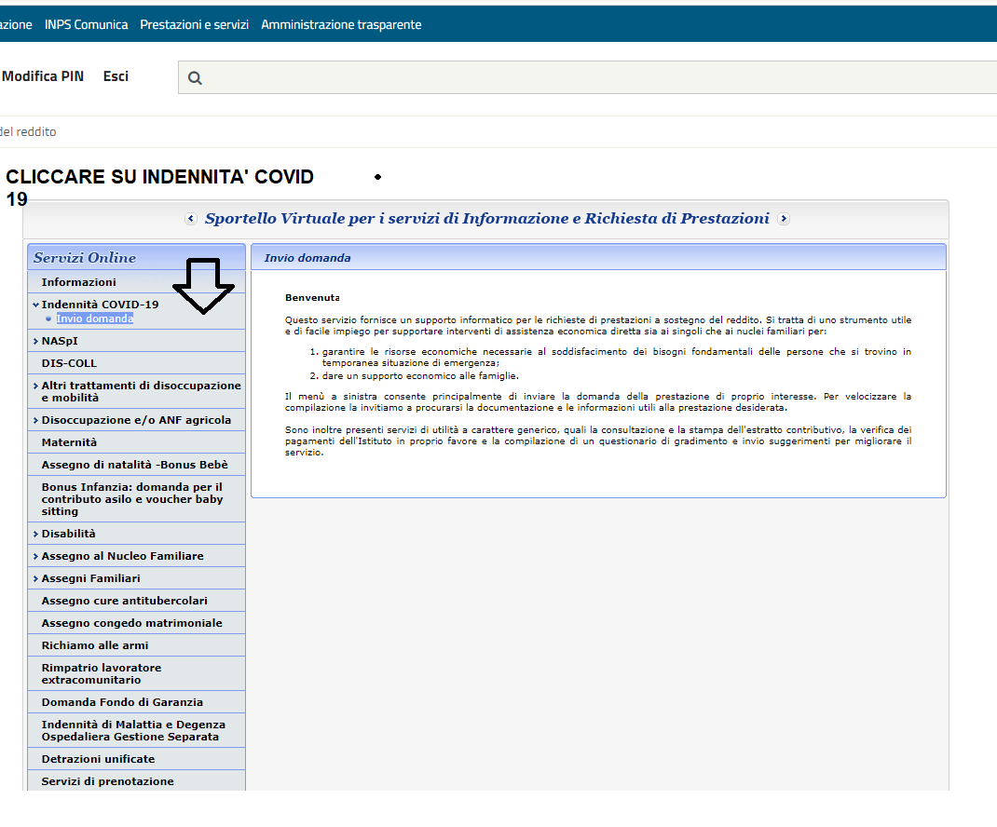The height and width of the screenshot is (827, 997).
Task: Expand Altri trattamenti di disoccupazione arrow
Action: click(x=35, y=386)
